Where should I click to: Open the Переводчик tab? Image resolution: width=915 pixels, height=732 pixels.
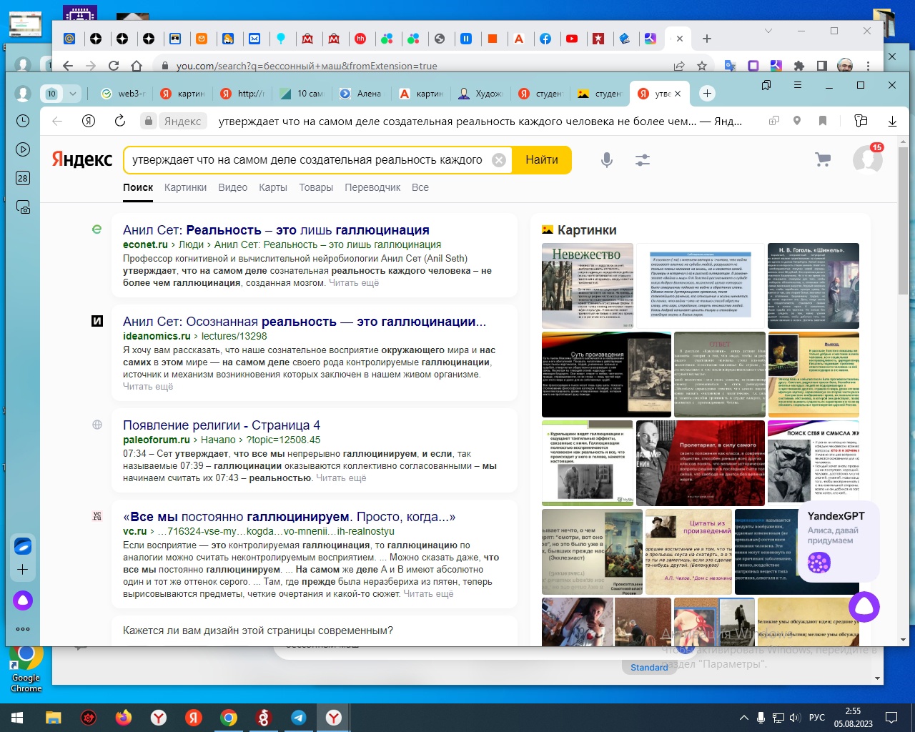tap(372, 187)
